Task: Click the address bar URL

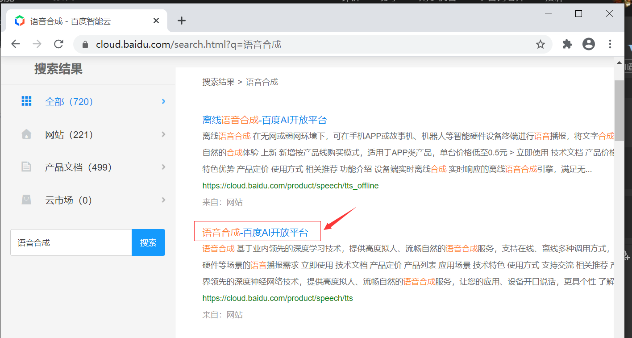Action: [x=188, y=44]
